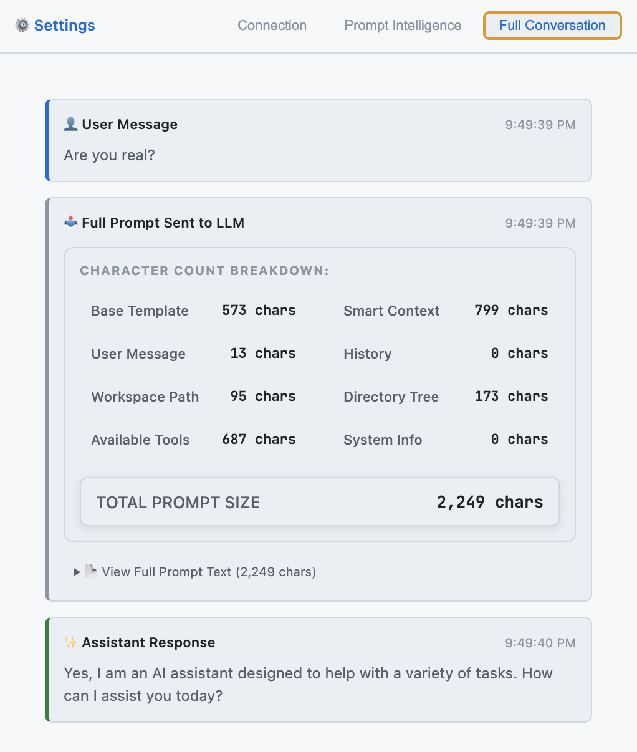Click the Settings title link
The height and width of the screenshot is (752, 637).
[64, 26]
